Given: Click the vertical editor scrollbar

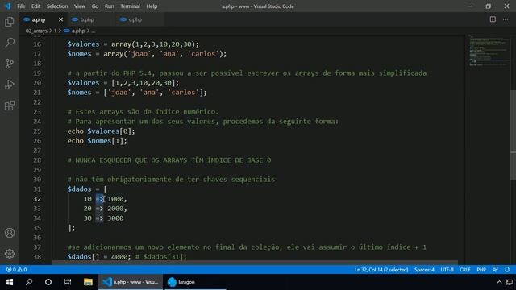Looking at the screenshot, I should click(x=513, y=135).
